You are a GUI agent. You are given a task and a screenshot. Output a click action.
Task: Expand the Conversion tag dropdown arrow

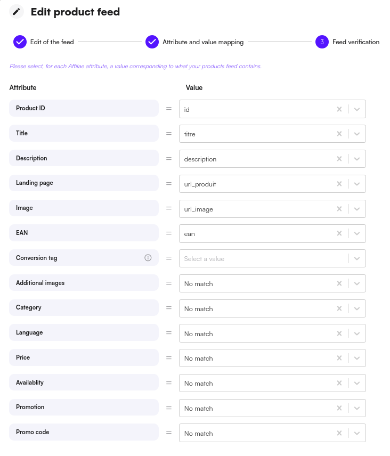pyautogui.click(x=357, y=259)
